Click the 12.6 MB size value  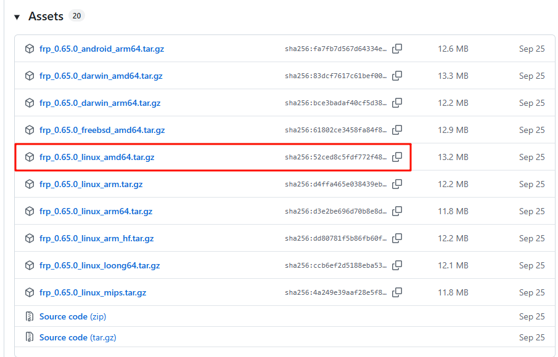point(453,49)
